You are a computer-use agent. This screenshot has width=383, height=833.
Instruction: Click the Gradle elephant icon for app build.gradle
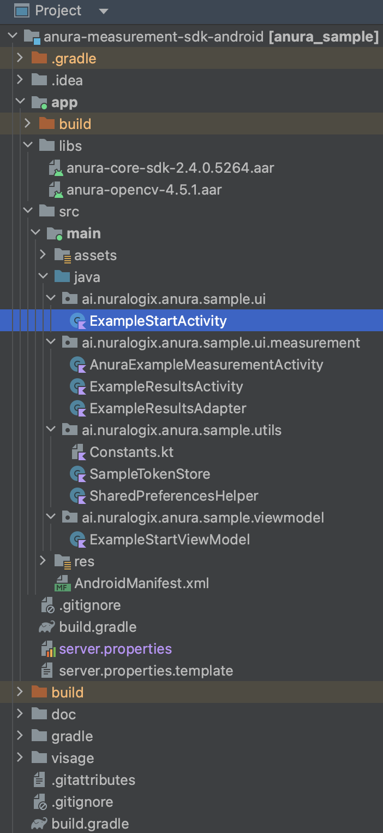click(47, 627)
